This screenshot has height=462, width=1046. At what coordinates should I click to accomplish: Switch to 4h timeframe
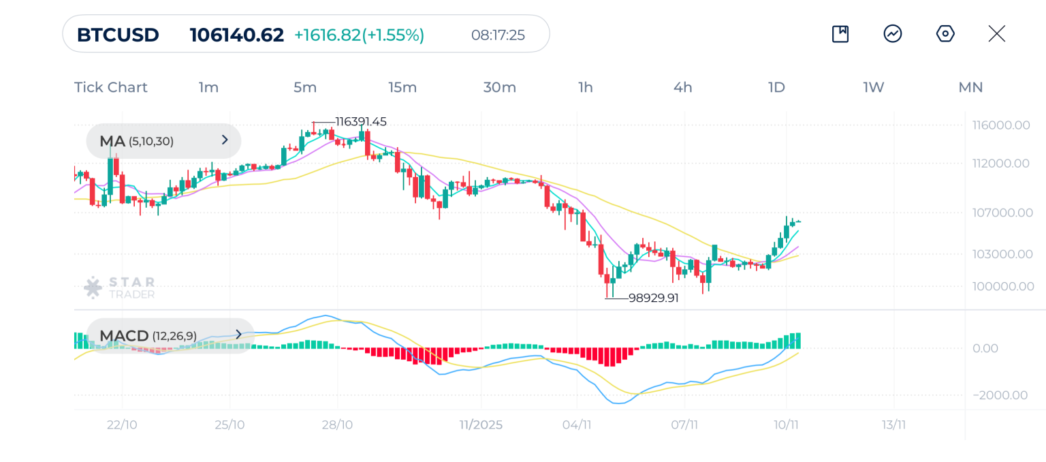point(682,87)
